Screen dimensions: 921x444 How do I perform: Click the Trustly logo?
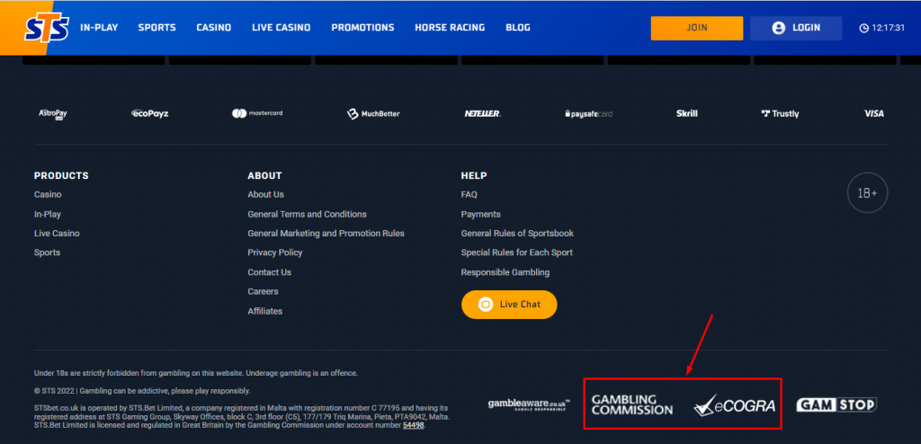[x=779, y=114]
